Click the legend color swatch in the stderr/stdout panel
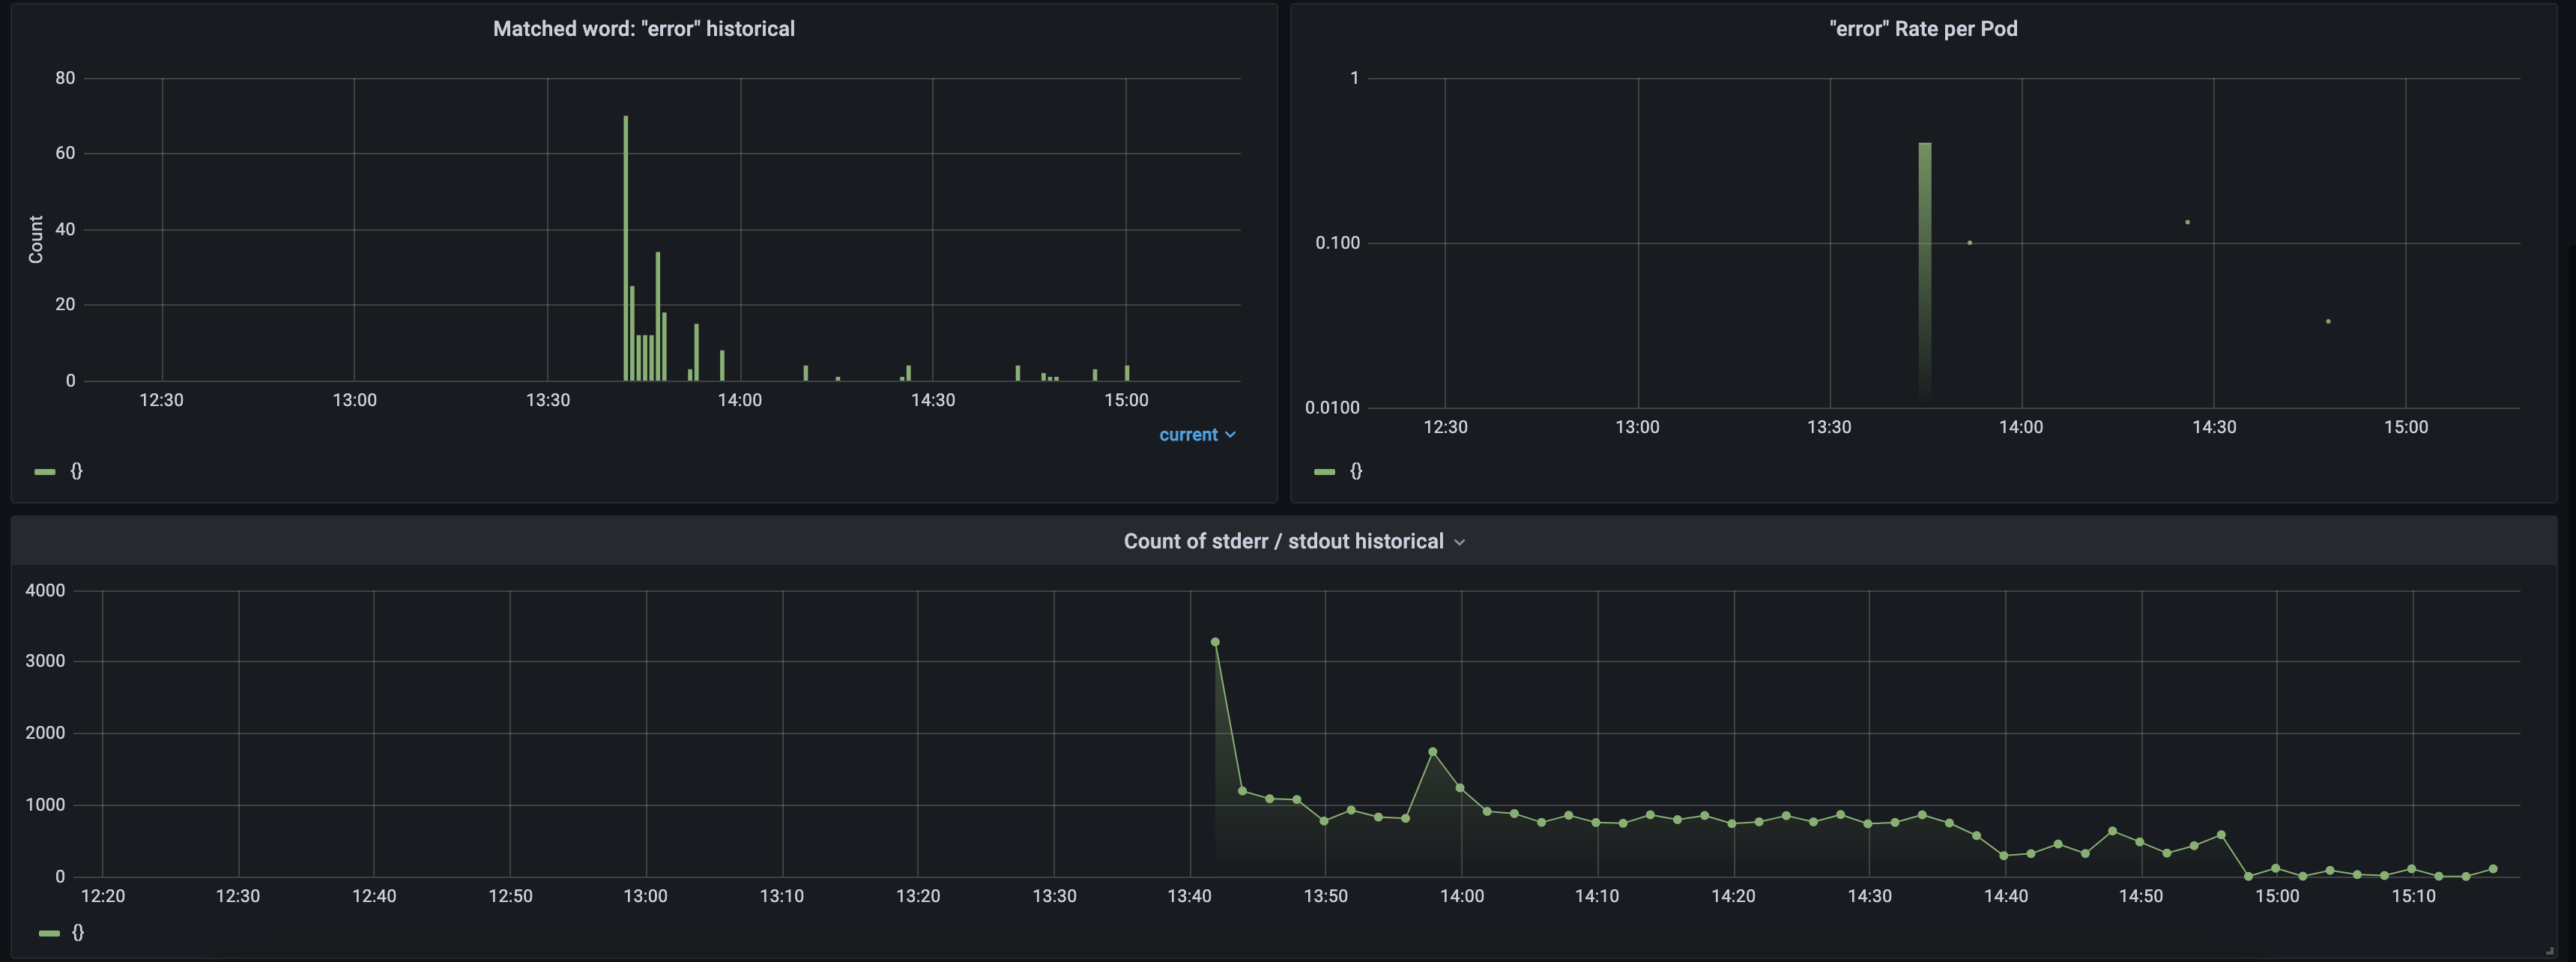The image size is (2576, 962). 49,933
